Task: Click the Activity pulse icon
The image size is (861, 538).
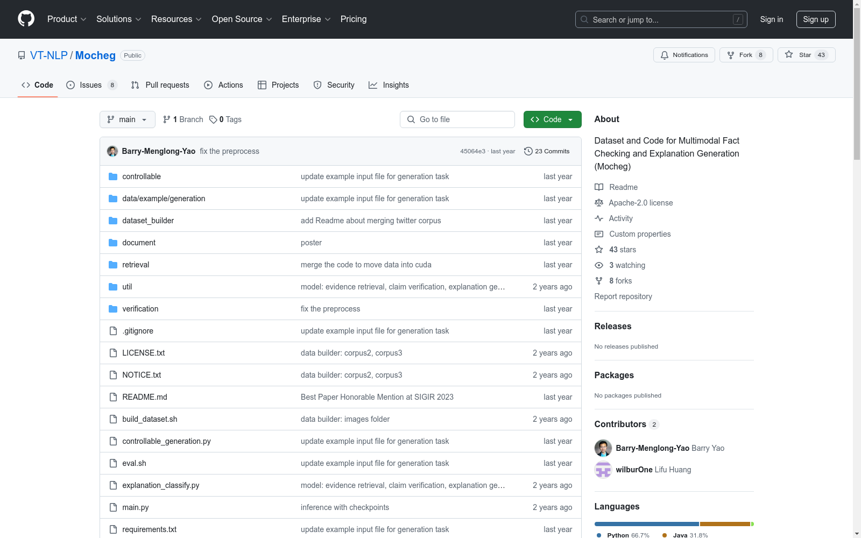Action: pos(599,218)
